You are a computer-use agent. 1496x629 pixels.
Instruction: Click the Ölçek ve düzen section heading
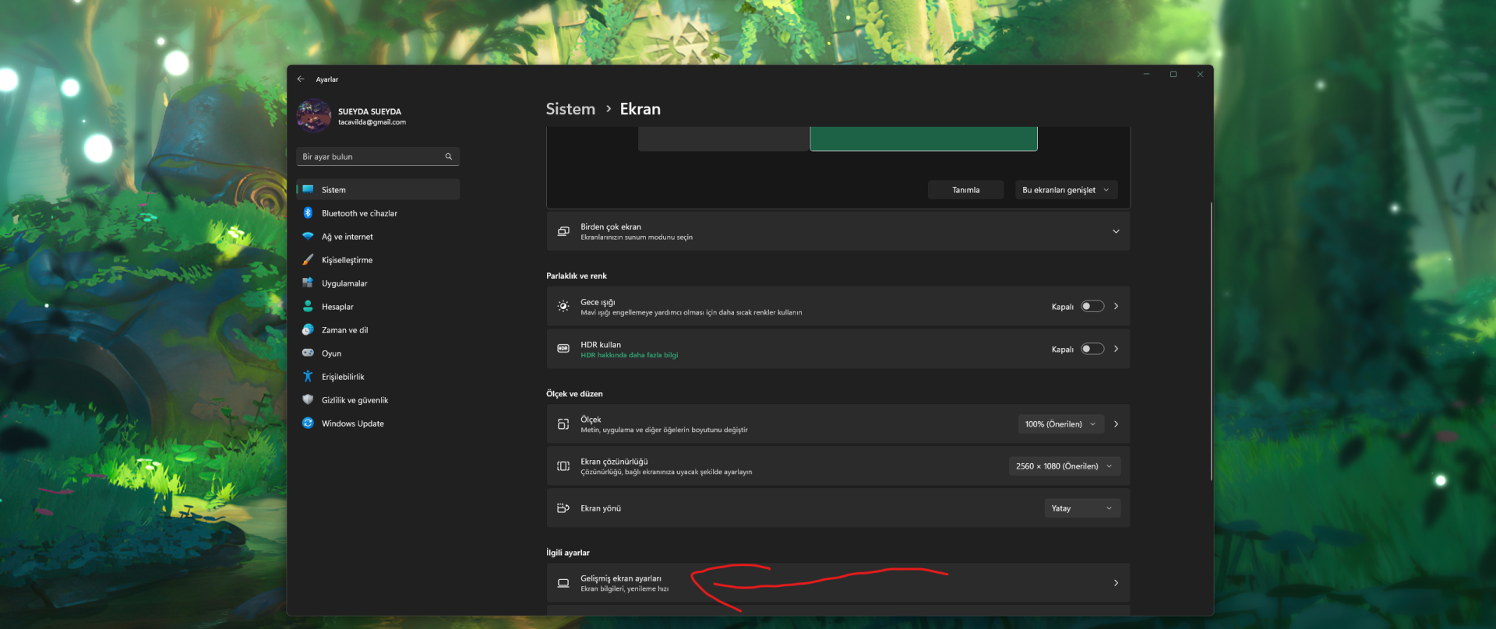pos(574,394)
